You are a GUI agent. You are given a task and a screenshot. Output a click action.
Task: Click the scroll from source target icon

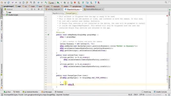(x=32, y=9)
